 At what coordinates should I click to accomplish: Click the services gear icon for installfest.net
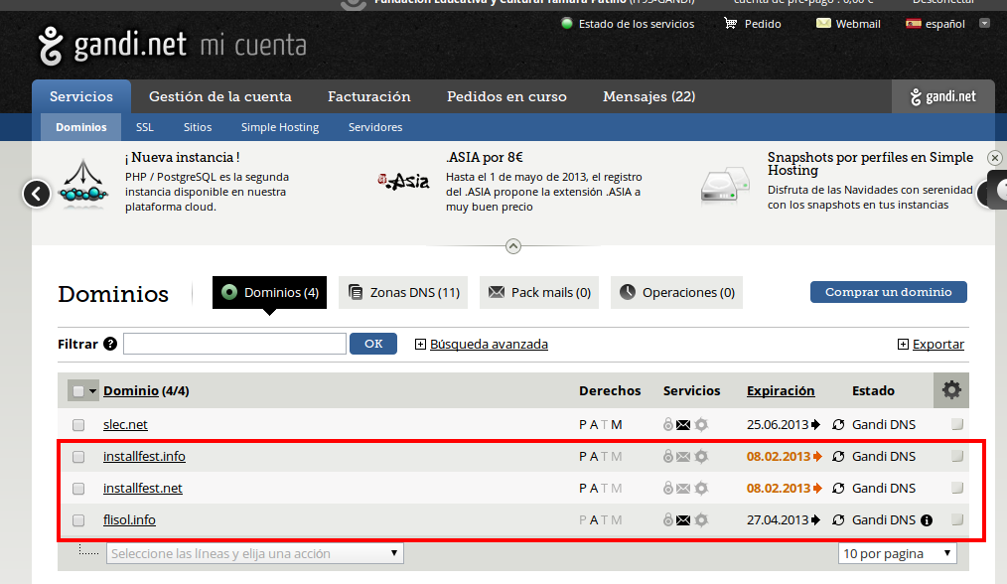701,489
